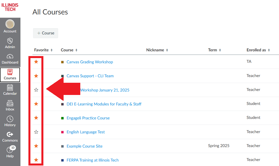This screenshot has height=166, width=279.
Task: Unfavorite the Engageli Practice Course
Action: click(x=36, y=117)
